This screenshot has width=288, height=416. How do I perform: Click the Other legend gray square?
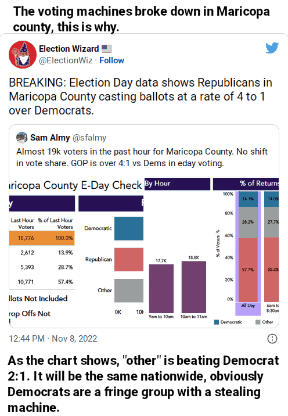tap(258, 322)
